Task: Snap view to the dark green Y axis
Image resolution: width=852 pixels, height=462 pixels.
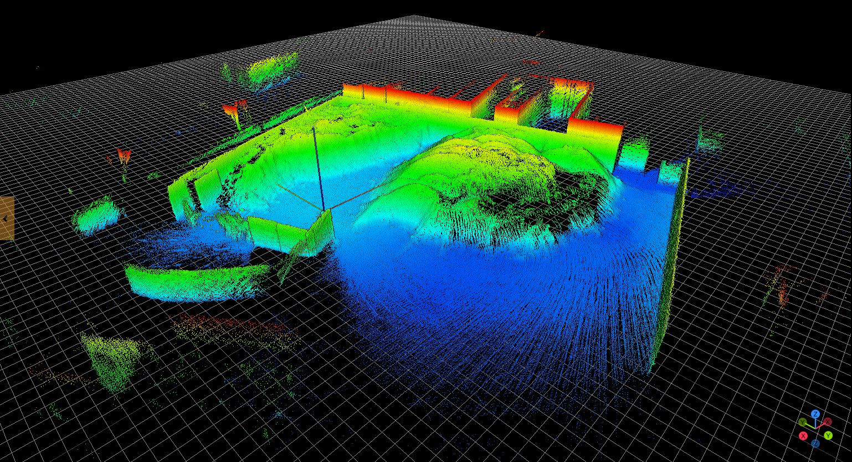Action: (803, 422)
